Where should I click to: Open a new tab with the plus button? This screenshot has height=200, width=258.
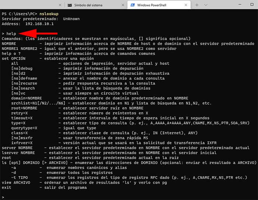197,5
